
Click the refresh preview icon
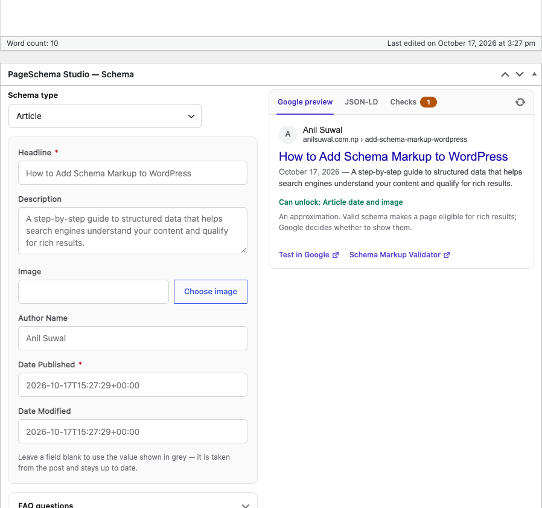(x=520, y=102)
